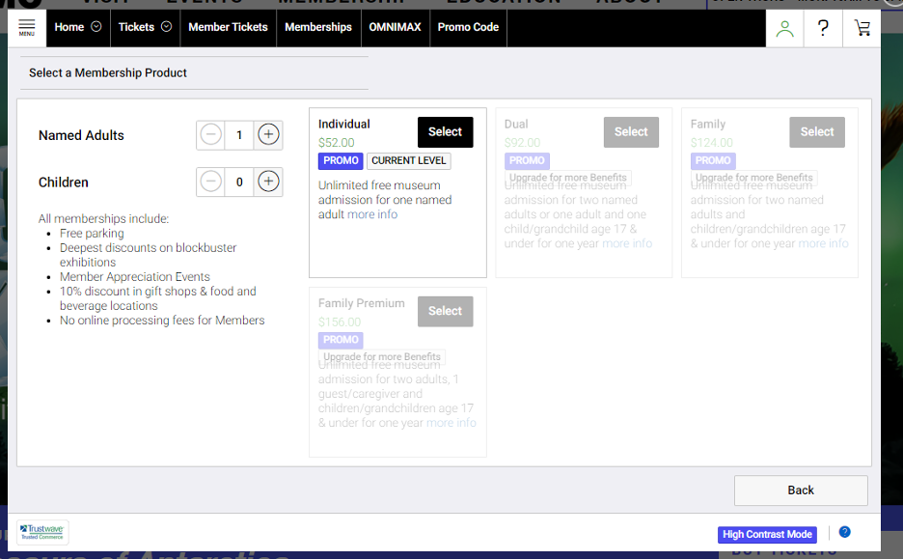Open the Promo Code menu item
The width and height of the screenshot is (903, 560).
pos(468,27)
